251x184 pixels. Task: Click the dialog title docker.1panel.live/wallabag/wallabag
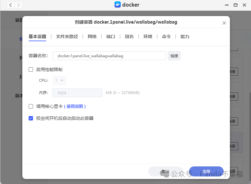pyautogui.click(x=136, y=22)
